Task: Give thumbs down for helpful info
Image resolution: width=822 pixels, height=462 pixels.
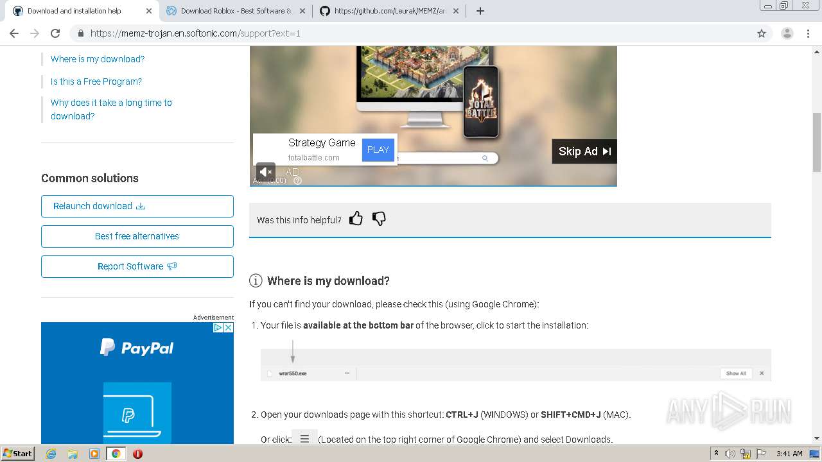Action: pyautogui.click(x=379, y=219)
